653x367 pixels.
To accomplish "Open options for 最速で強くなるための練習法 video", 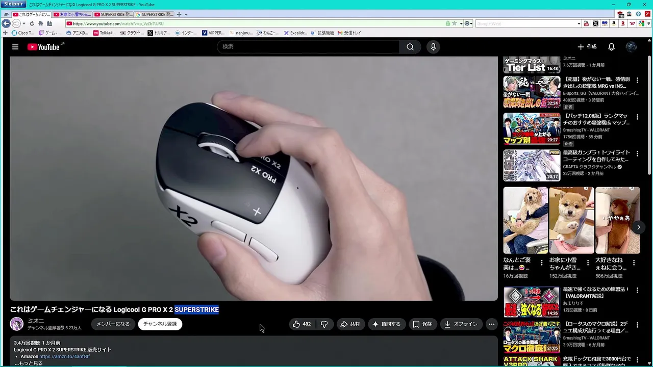I will [637, 291].
